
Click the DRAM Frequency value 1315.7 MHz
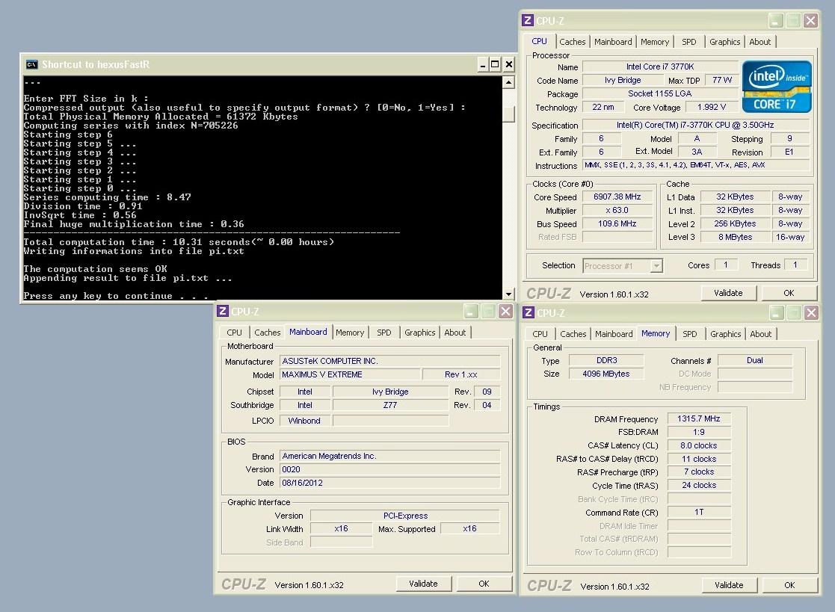(699, 418)
